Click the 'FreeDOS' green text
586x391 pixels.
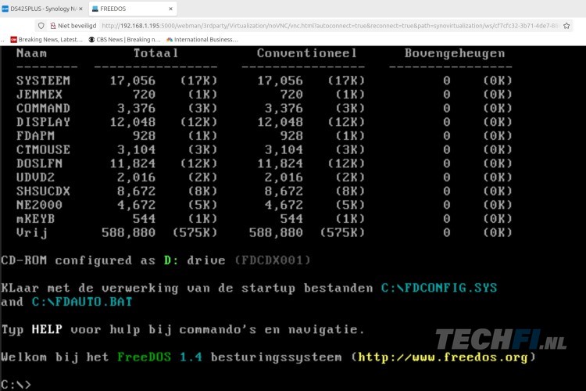144,357
